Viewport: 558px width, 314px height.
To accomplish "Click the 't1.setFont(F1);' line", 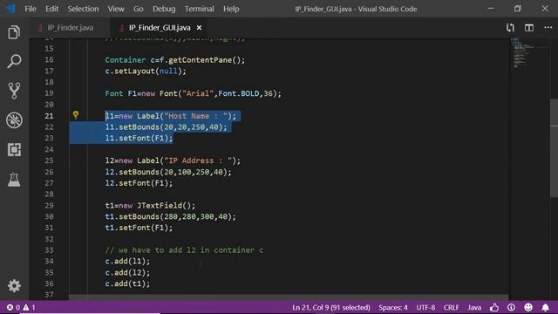I will pyautogui.click(x=139, y=228).
